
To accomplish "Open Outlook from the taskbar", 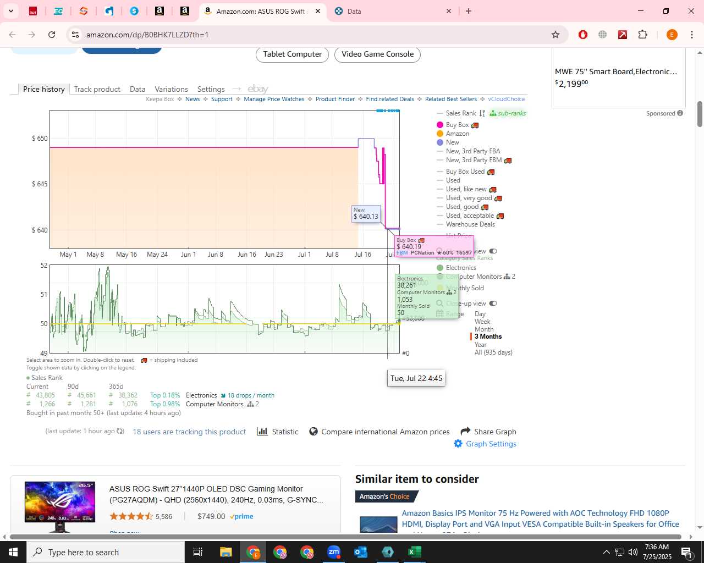I will (x=361, y=552).
